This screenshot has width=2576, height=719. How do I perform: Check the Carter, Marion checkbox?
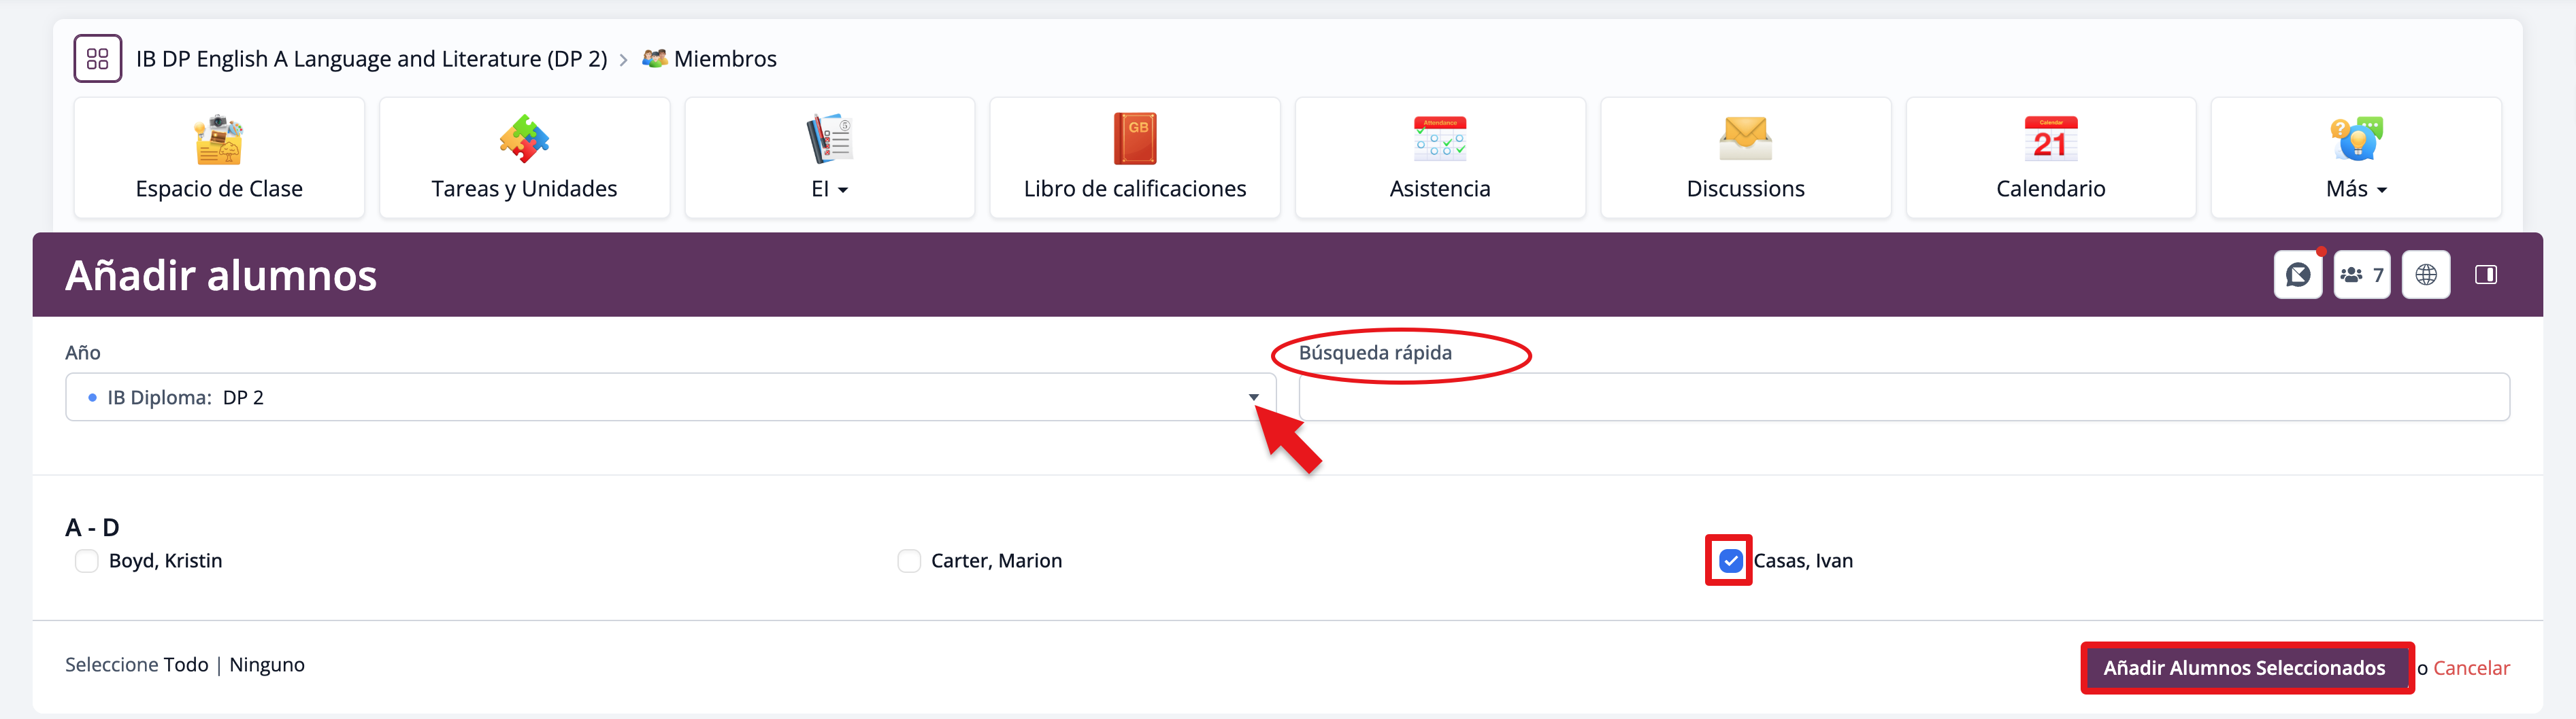909,561
